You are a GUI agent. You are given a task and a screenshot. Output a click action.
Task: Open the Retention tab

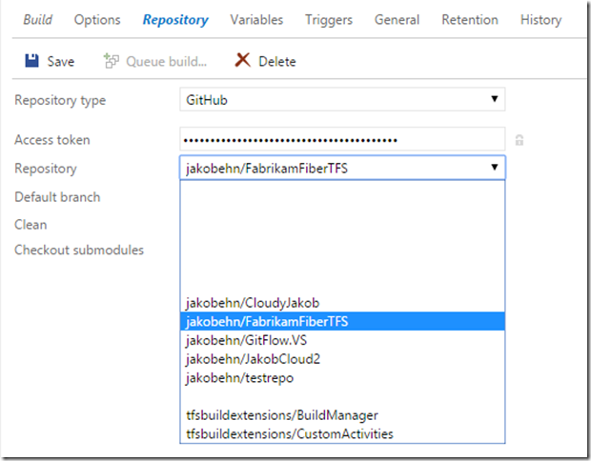pos(470,20)
